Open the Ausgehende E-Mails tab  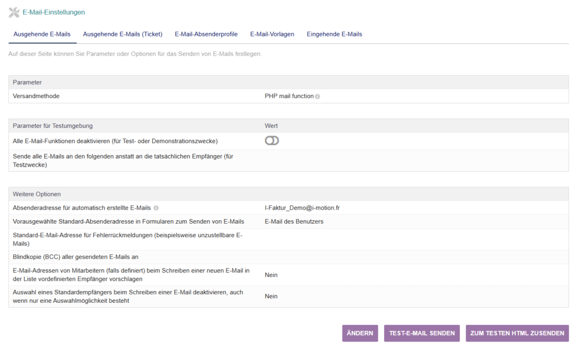(x=42, y=34)
